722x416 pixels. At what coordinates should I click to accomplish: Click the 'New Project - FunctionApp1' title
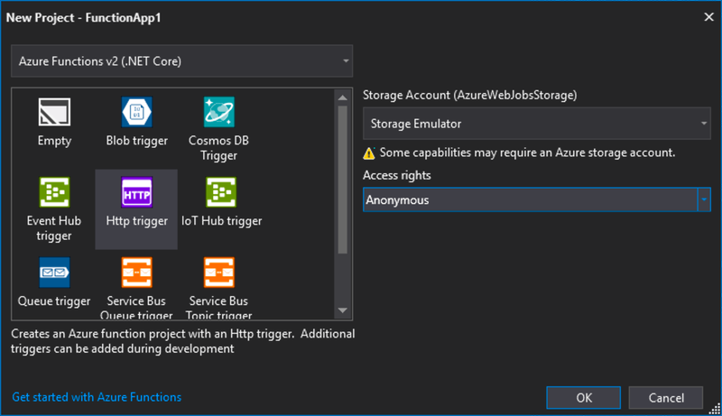point(83,18)
